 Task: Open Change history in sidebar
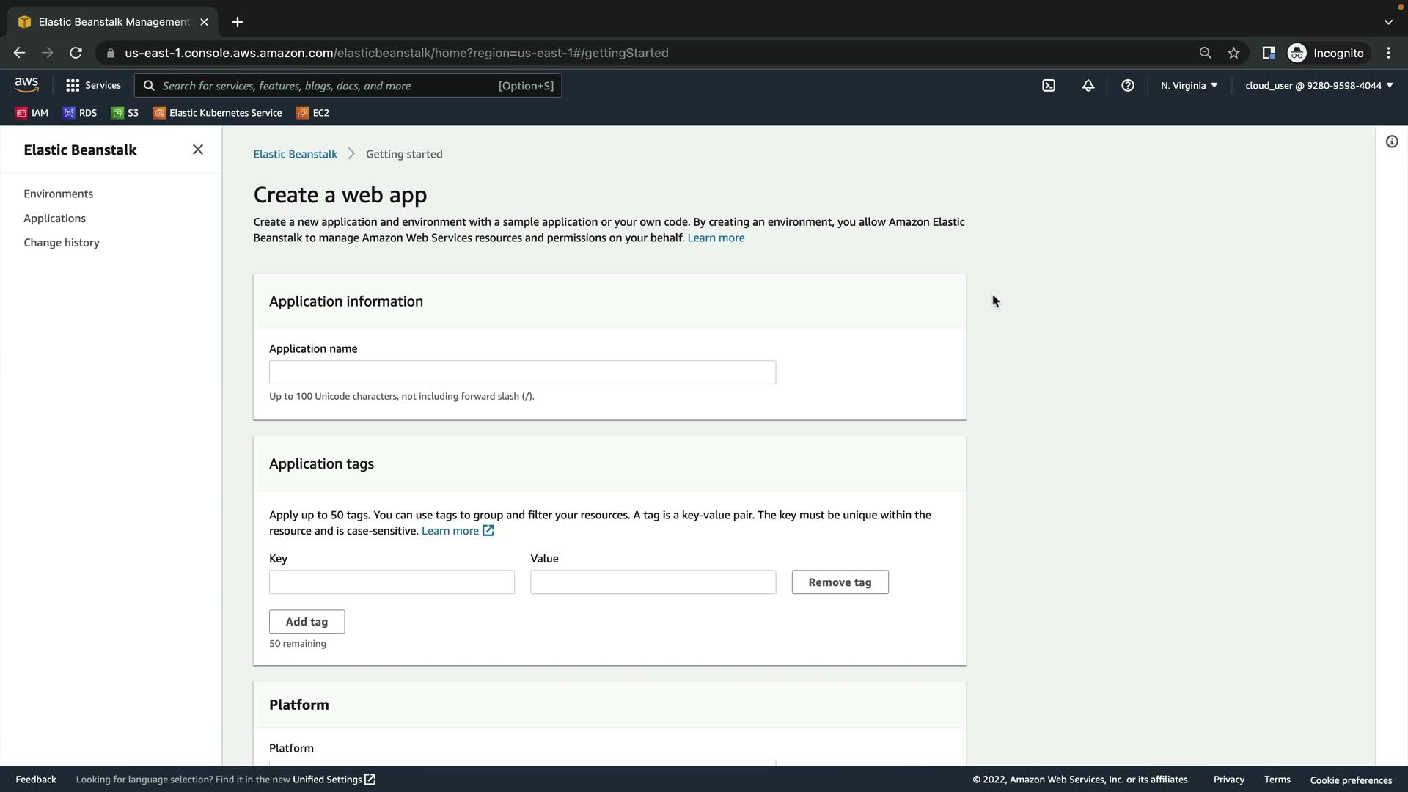coord(62,243)
